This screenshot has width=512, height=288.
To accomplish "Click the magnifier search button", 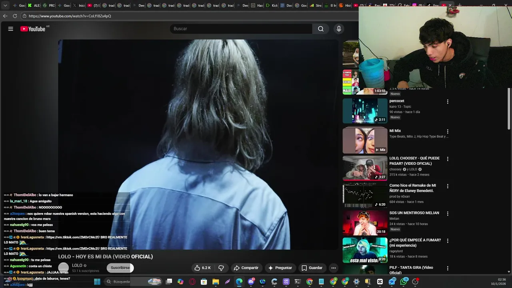I will 321,29.
